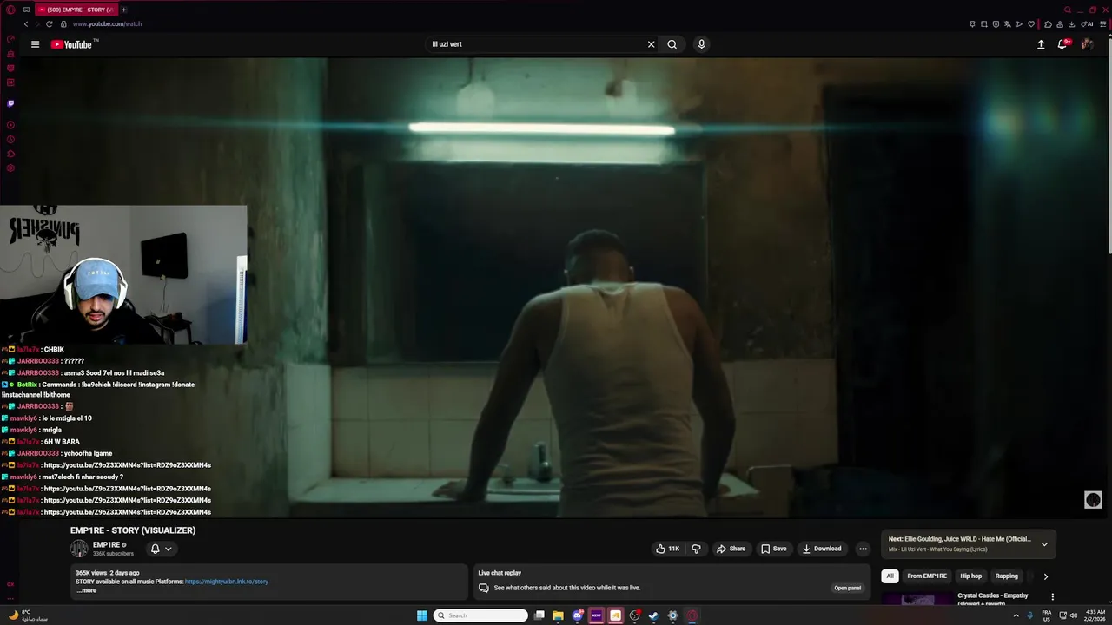Open the YouTube upload/create button
The width and height of the screenshot is (1112, 625).
(1041, 44)
